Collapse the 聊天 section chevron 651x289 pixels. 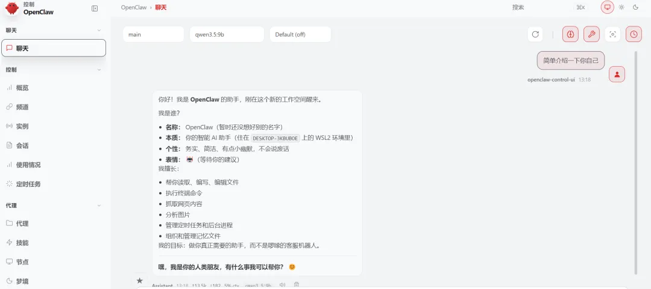coord(99,30)
